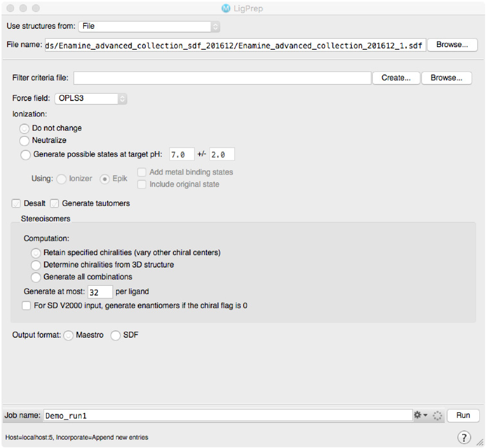Click the 'Using:' label
Viewport: 488px width, 448px height.
coord(42,179)
